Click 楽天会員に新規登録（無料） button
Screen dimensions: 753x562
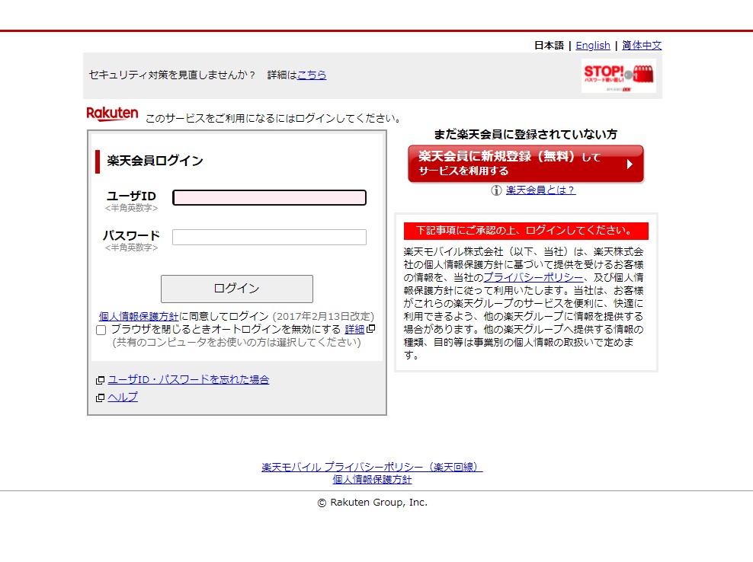pyautogui.click(x=525, y=164)
